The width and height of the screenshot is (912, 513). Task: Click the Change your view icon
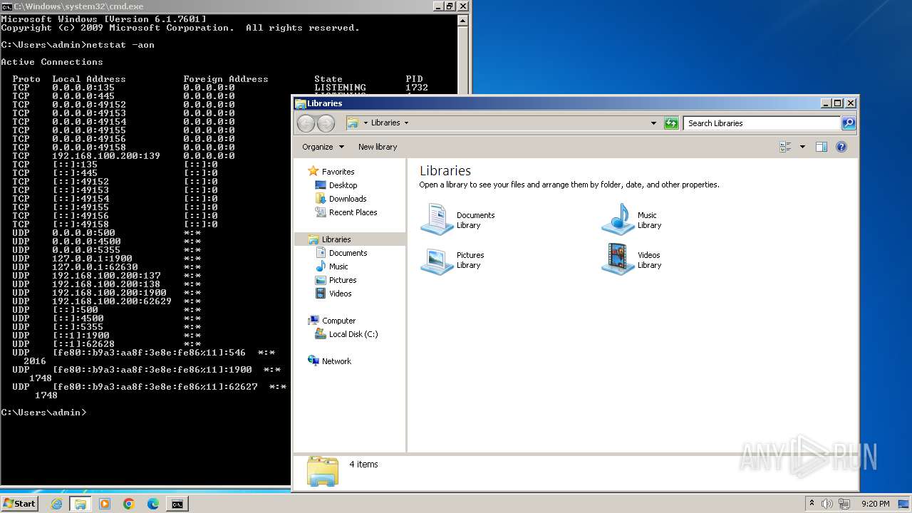pyautogui.click(x=786, y=147)
